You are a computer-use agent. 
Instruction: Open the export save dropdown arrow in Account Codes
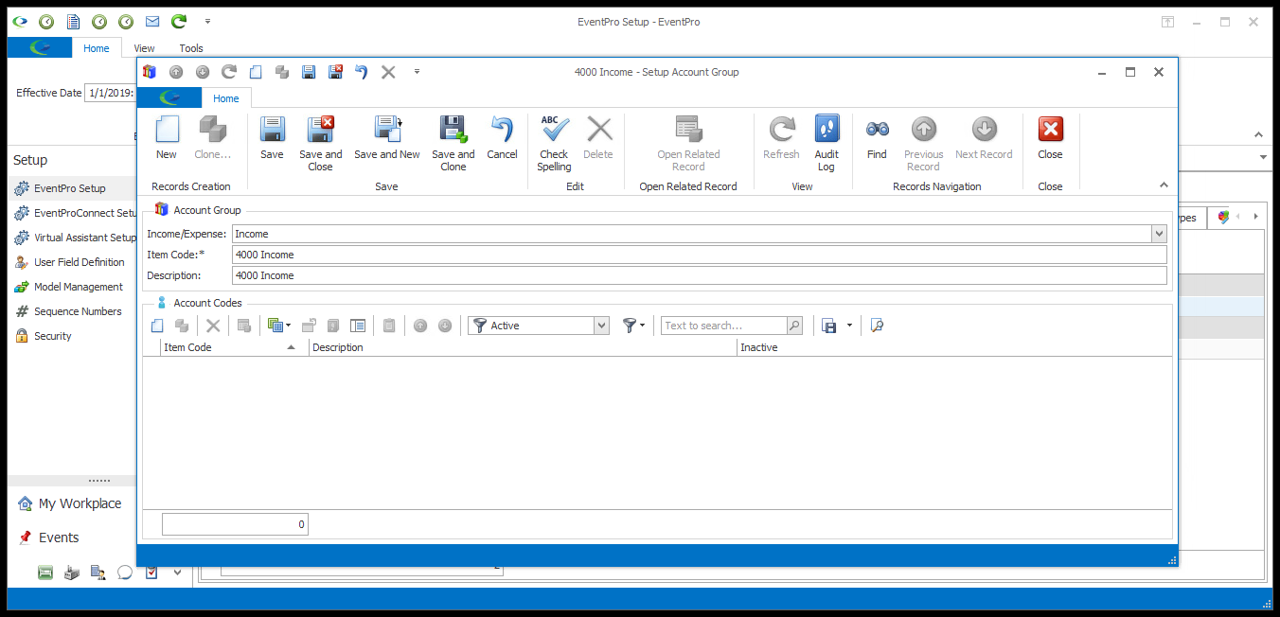click(x=849, y=326)
